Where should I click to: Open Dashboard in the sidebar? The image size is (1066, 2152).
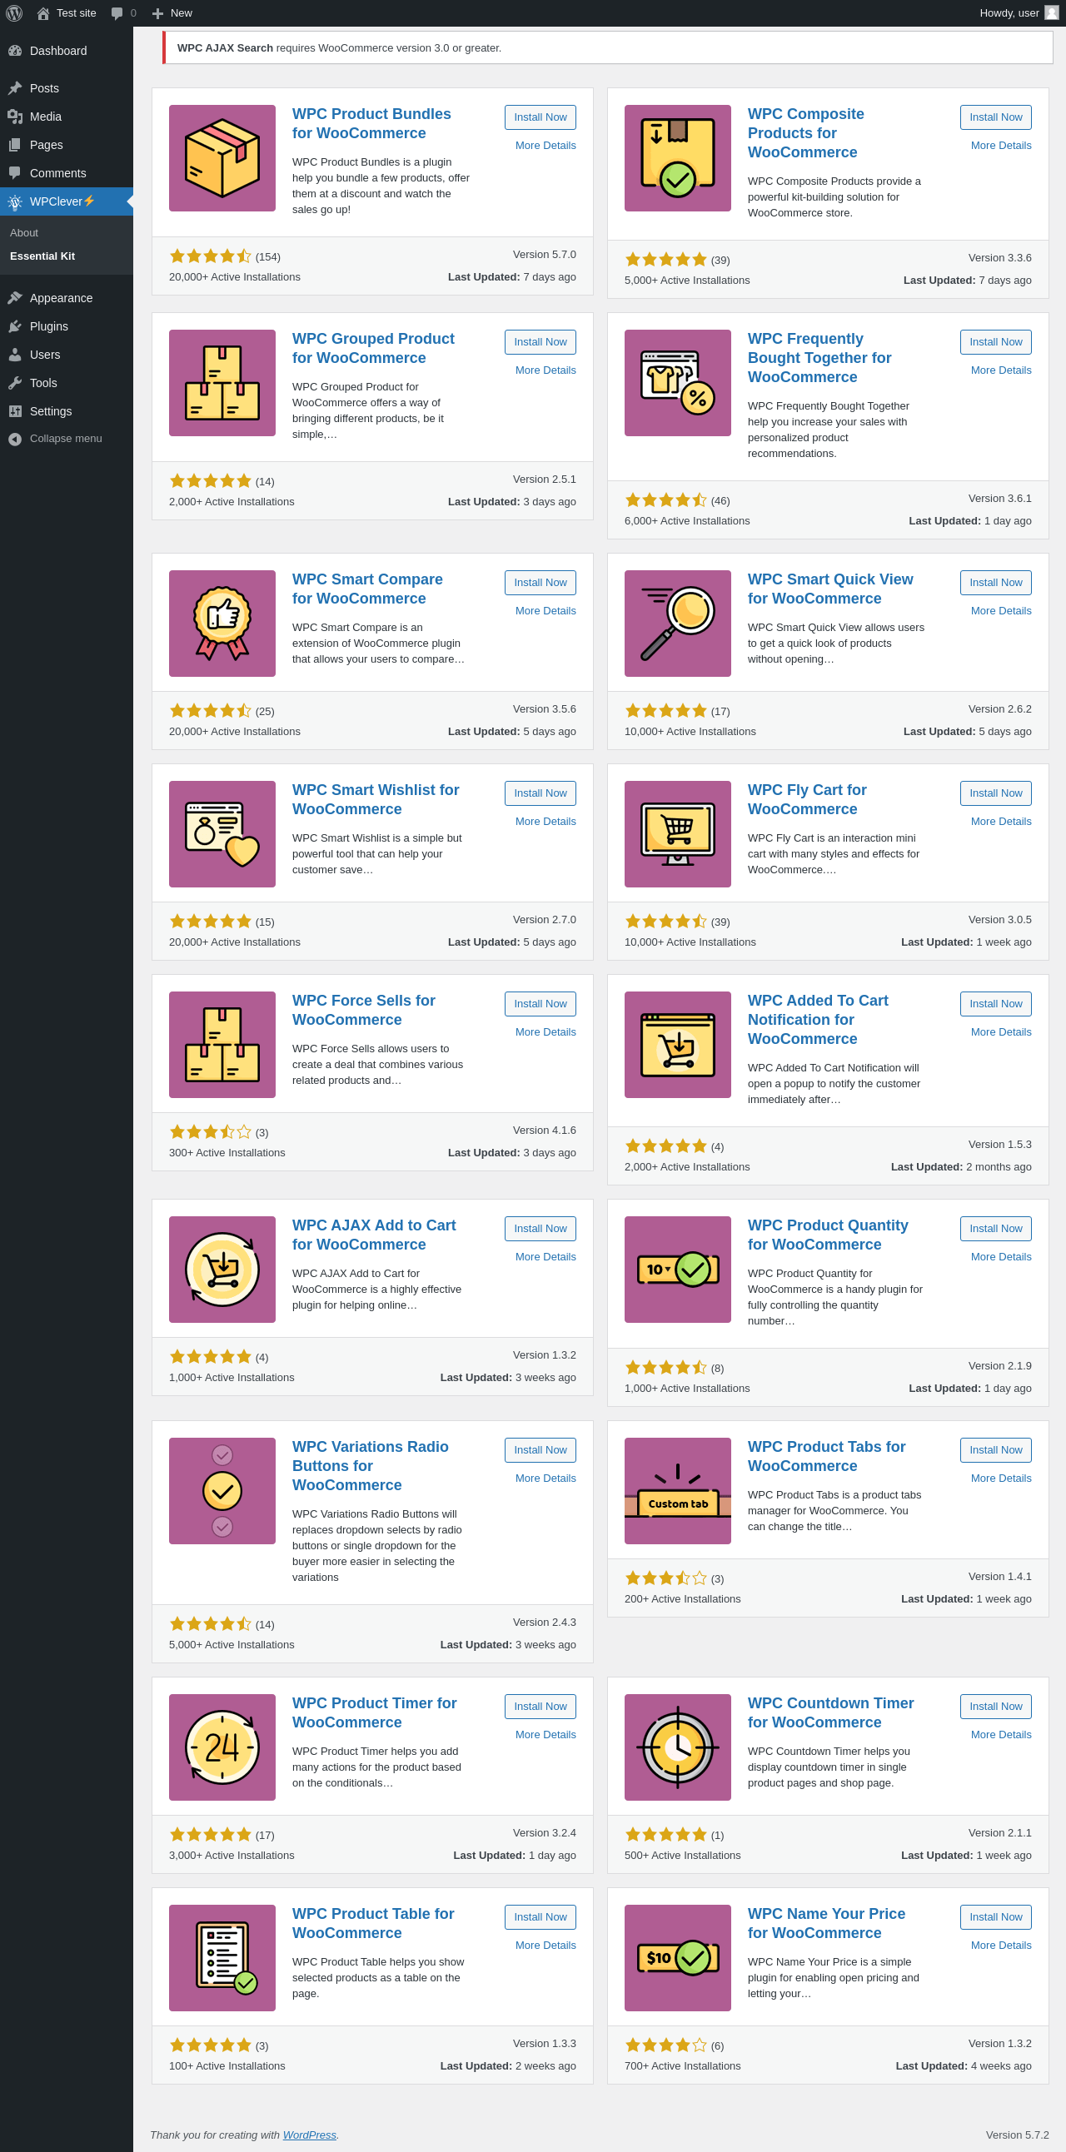[66, 51]
